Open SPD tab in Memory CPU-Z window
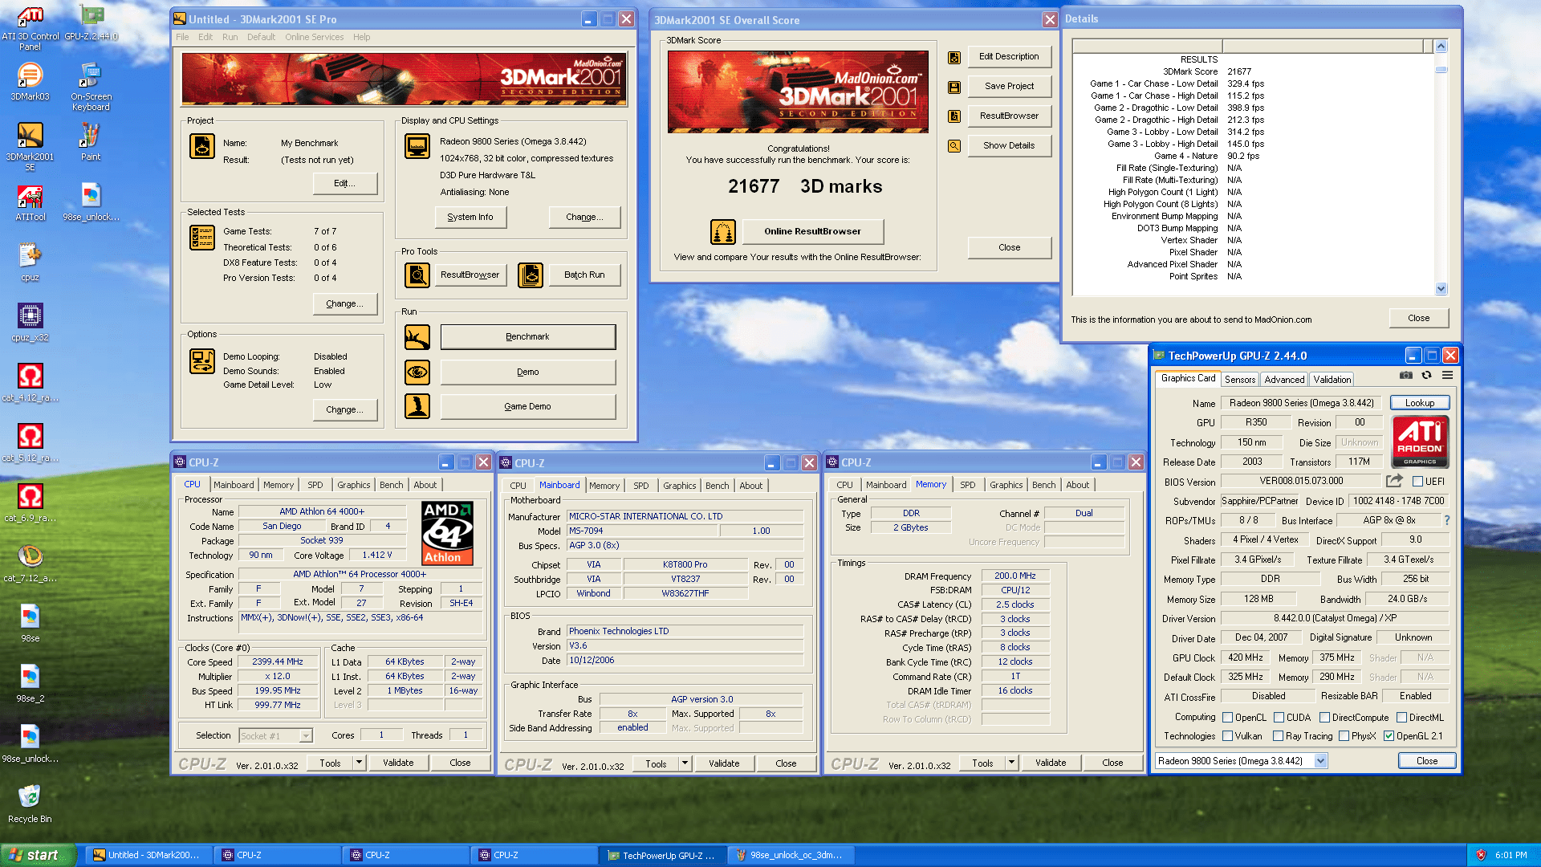Image resolution: width=1541 pixels, height=867 pixels. pos(967,485)
